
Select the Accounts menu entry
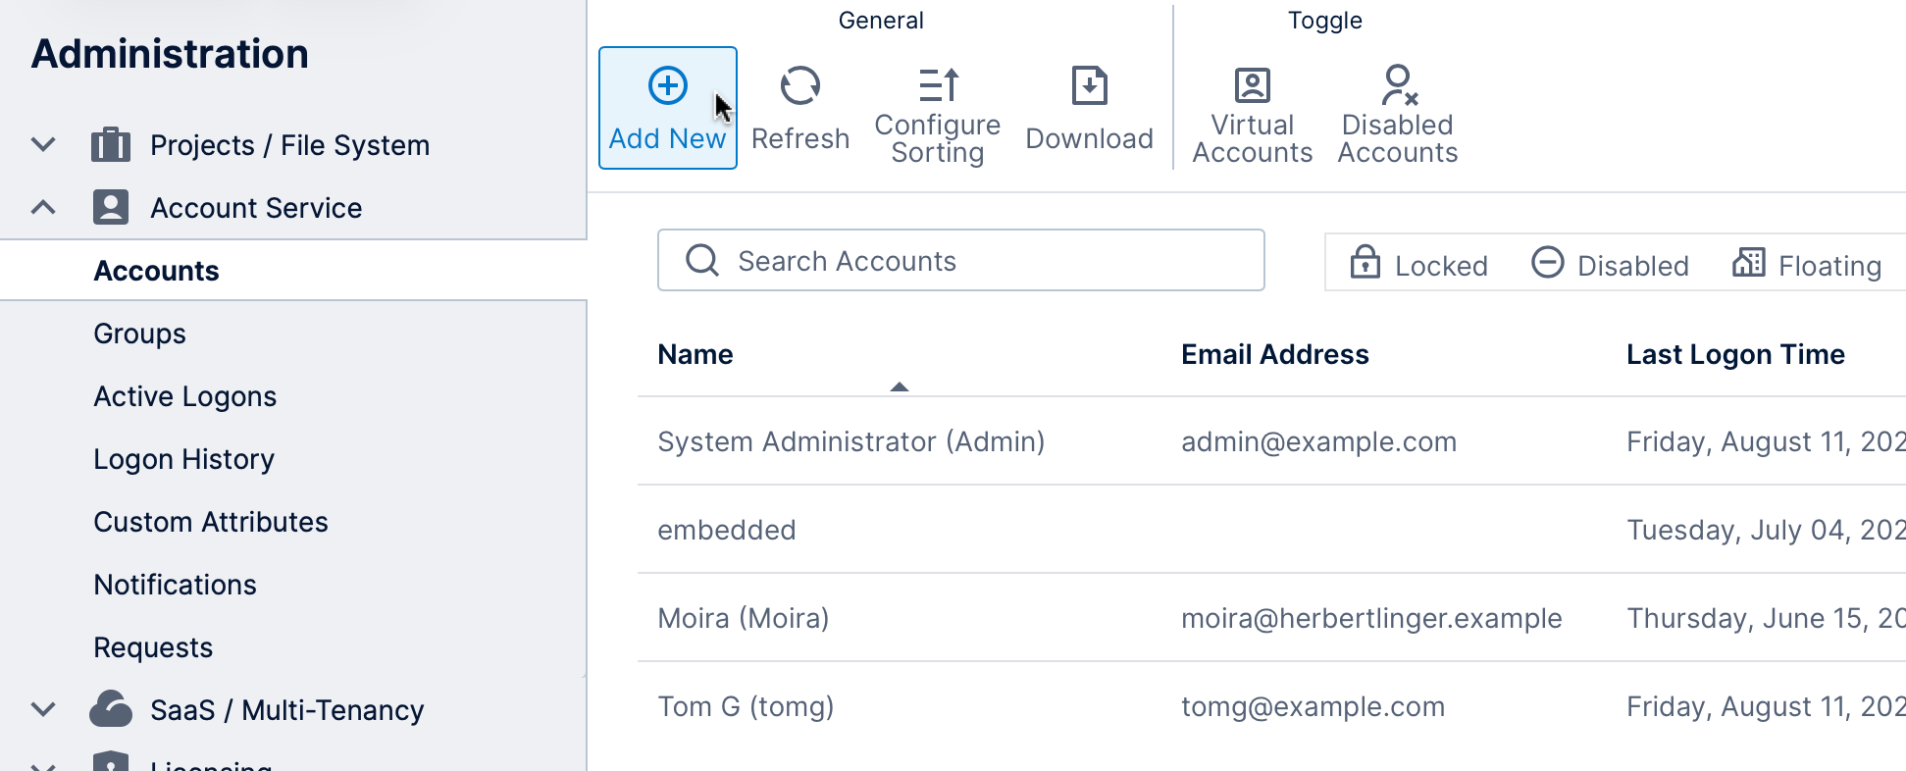tap(156, 270)
